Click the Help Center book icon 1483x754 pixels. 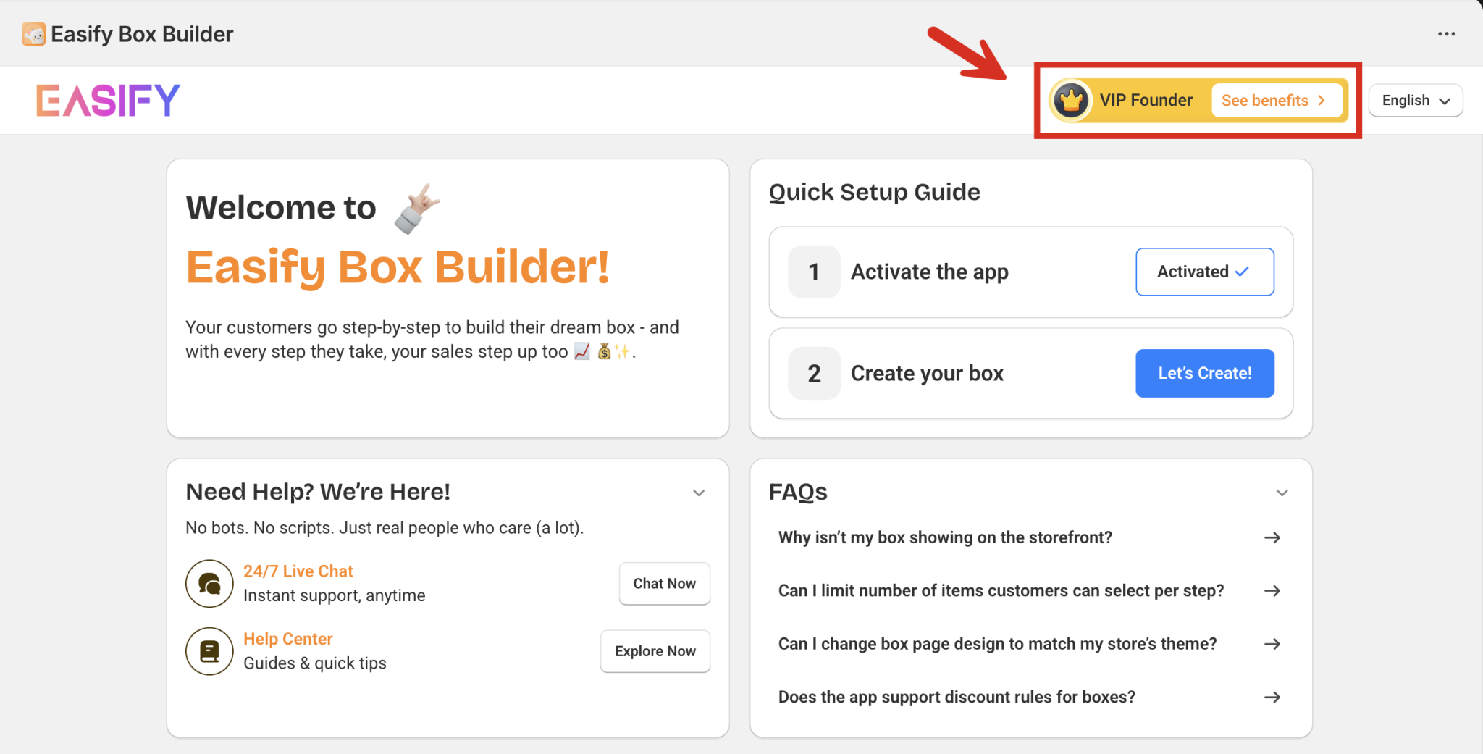coord(209,651)
